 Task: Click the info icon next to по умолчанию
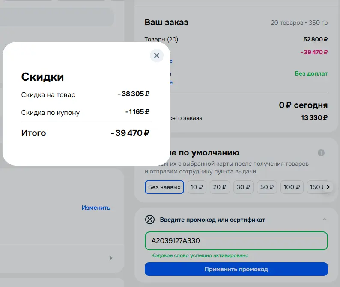pos(321,153)
